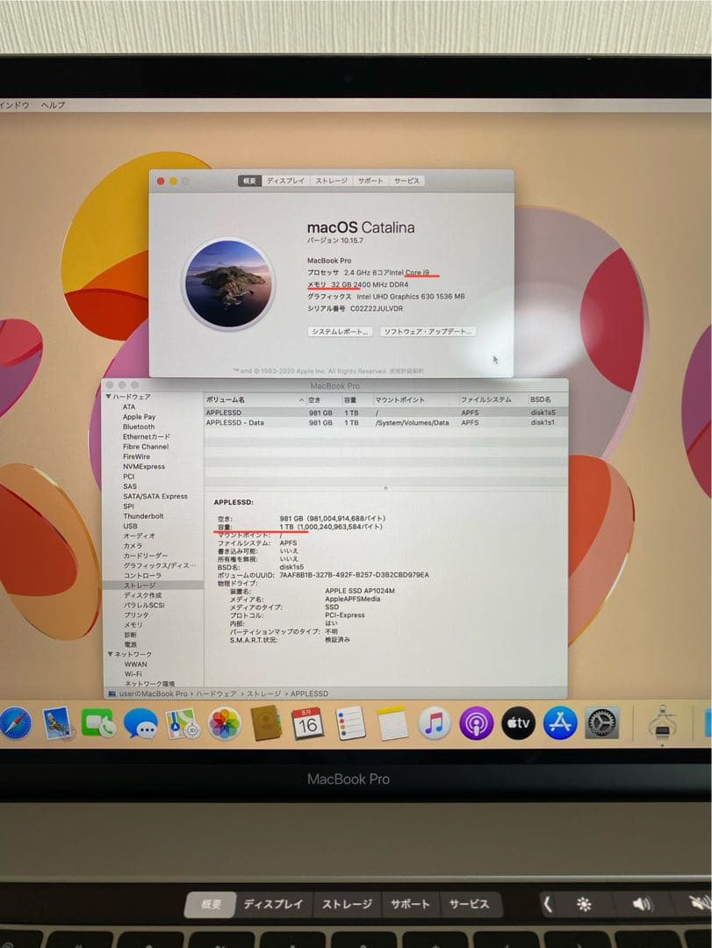
Task: Open 使用許諾契約 link in About window
Action: [407, 370]
